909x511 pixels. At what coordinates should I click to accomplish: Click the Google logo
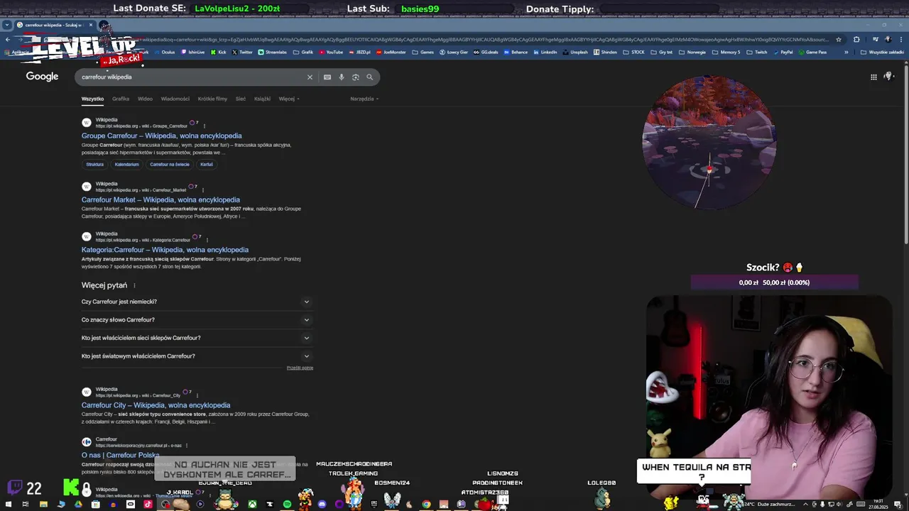coord(42,77)
